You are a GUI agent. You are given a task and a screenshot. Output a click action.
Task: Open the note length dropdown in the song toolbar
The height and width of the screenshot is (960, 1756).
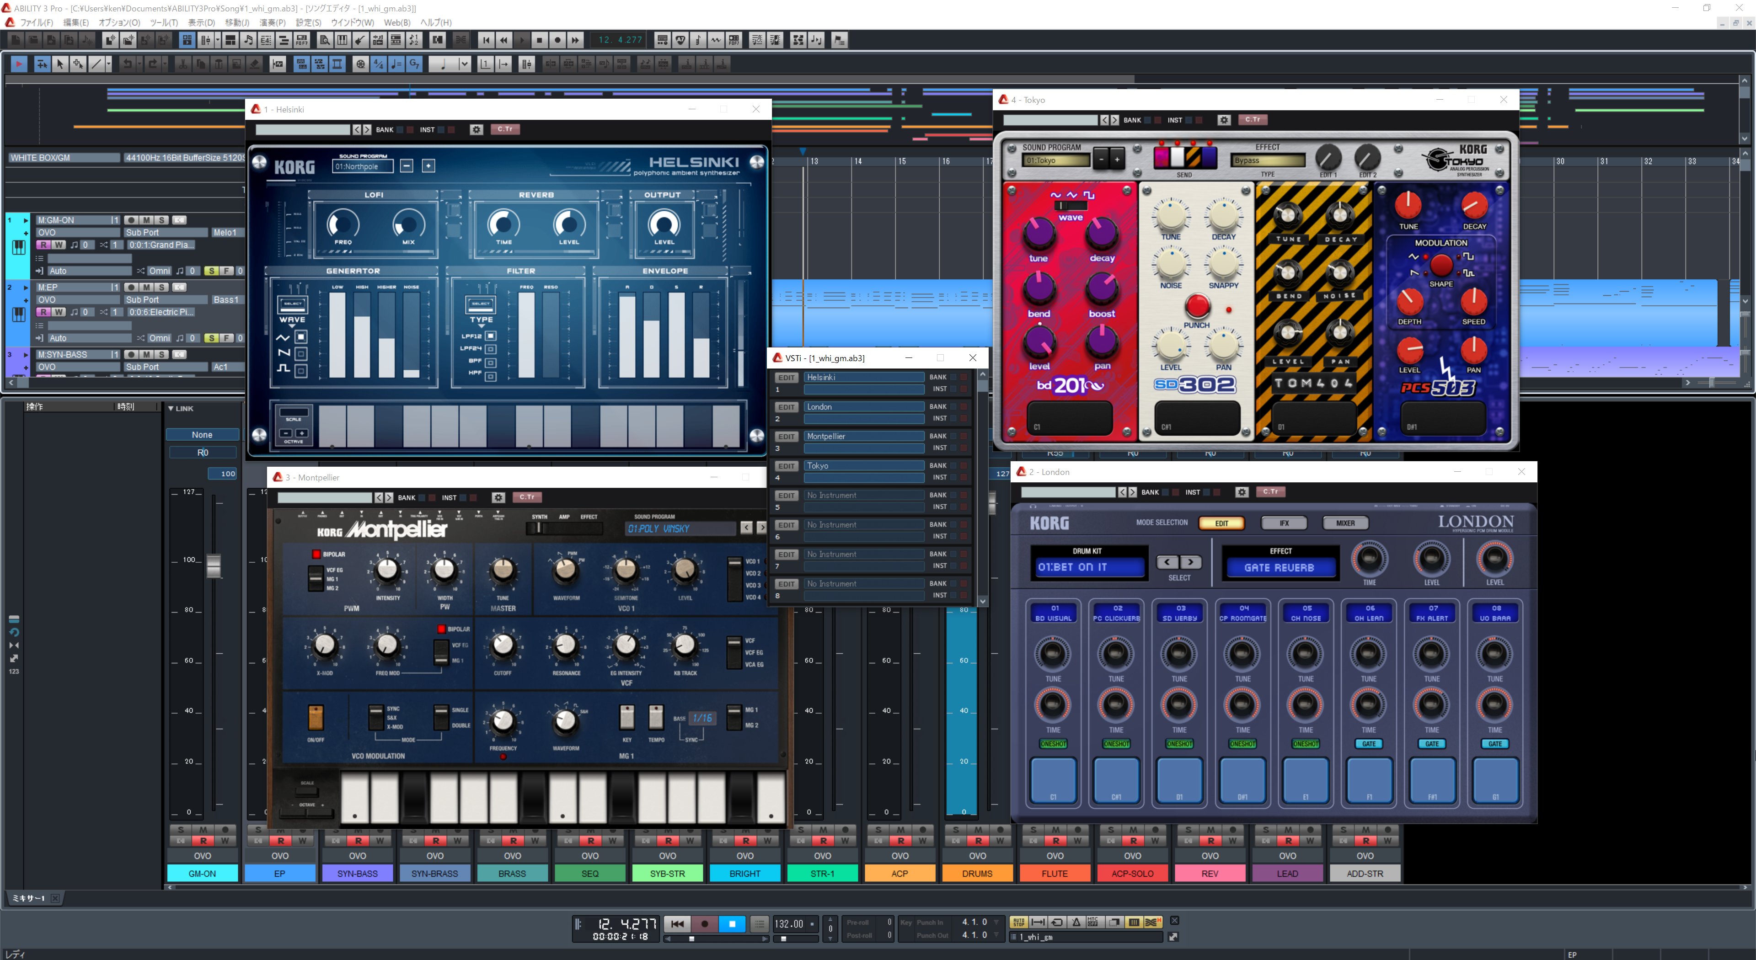pyautogui.click(x=464, y=64)
